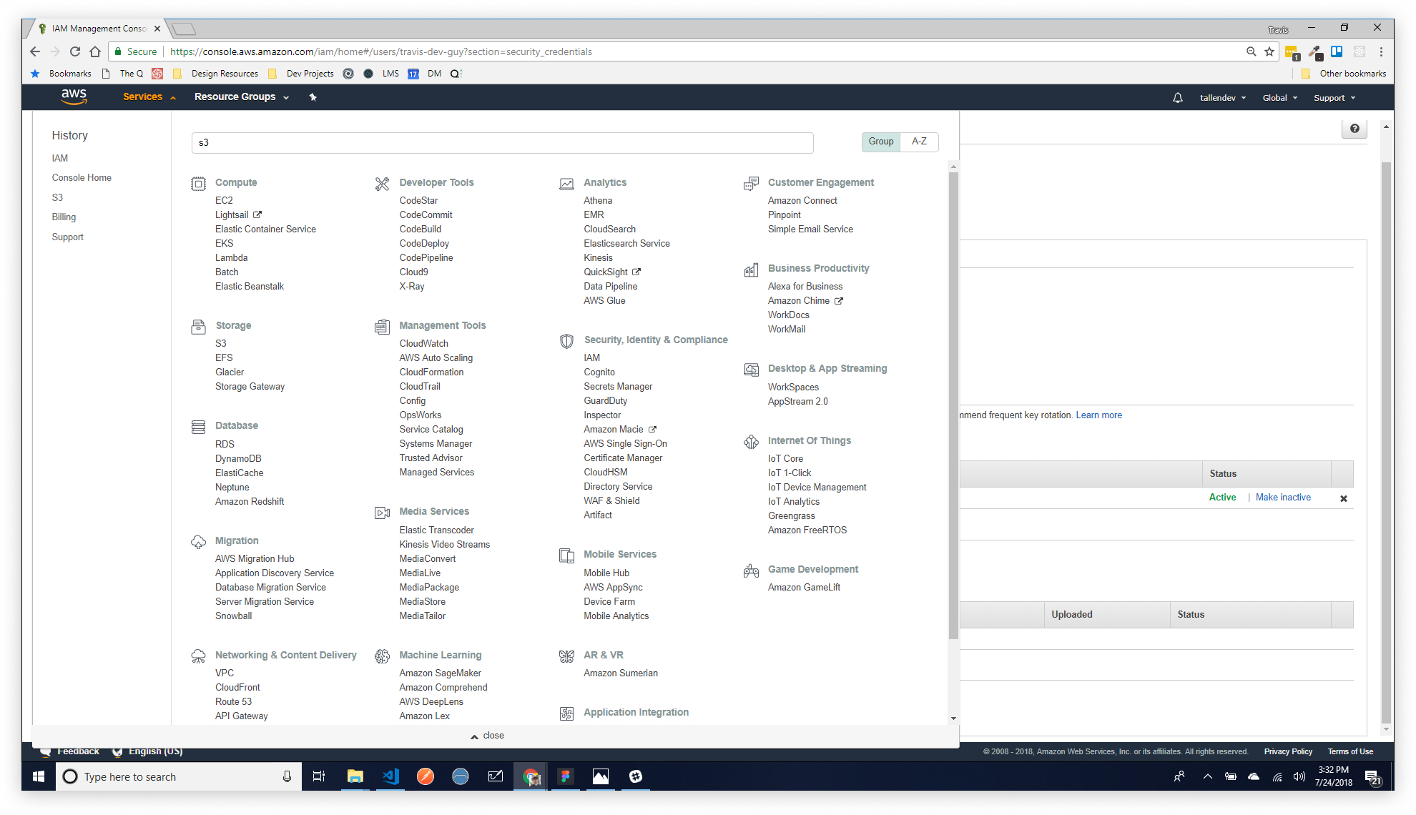This screenshot has width=1416, height=815.
Task: Switch services view to Group
Action: 880,142
